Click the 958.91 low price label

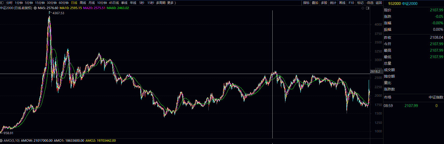coord(8,133)
